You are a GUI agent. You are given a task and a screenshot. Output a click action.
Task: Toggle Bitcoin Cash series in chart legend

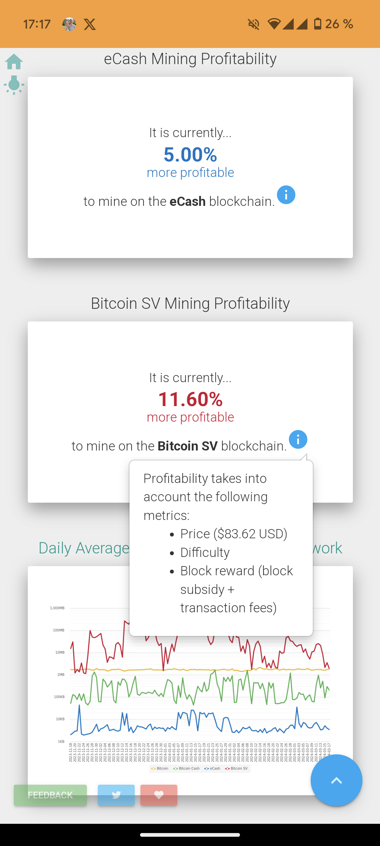[186, 768]
